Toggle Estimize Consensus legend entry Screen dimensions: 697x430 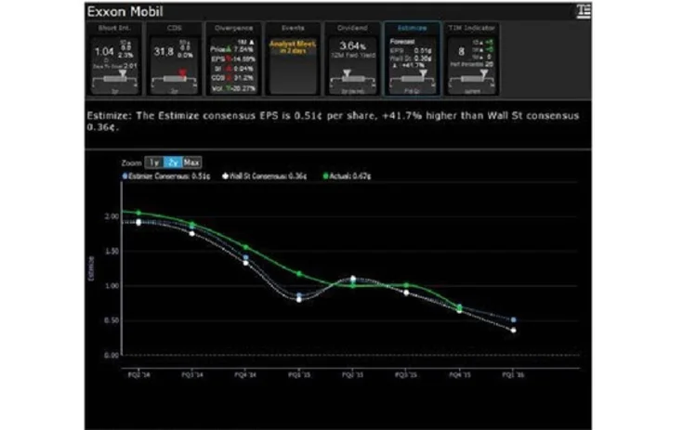pos(166,176)
